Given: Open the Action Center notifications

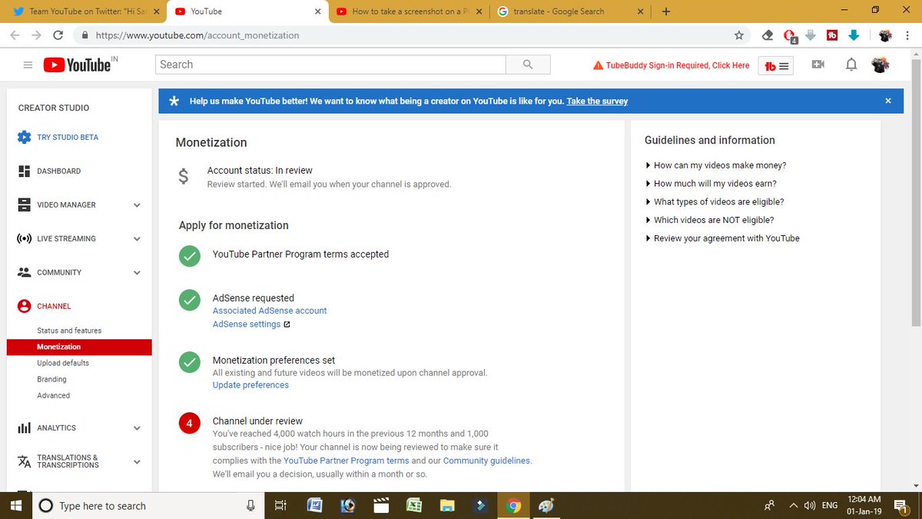Looking at the screenshot, I should coord(900,505).
